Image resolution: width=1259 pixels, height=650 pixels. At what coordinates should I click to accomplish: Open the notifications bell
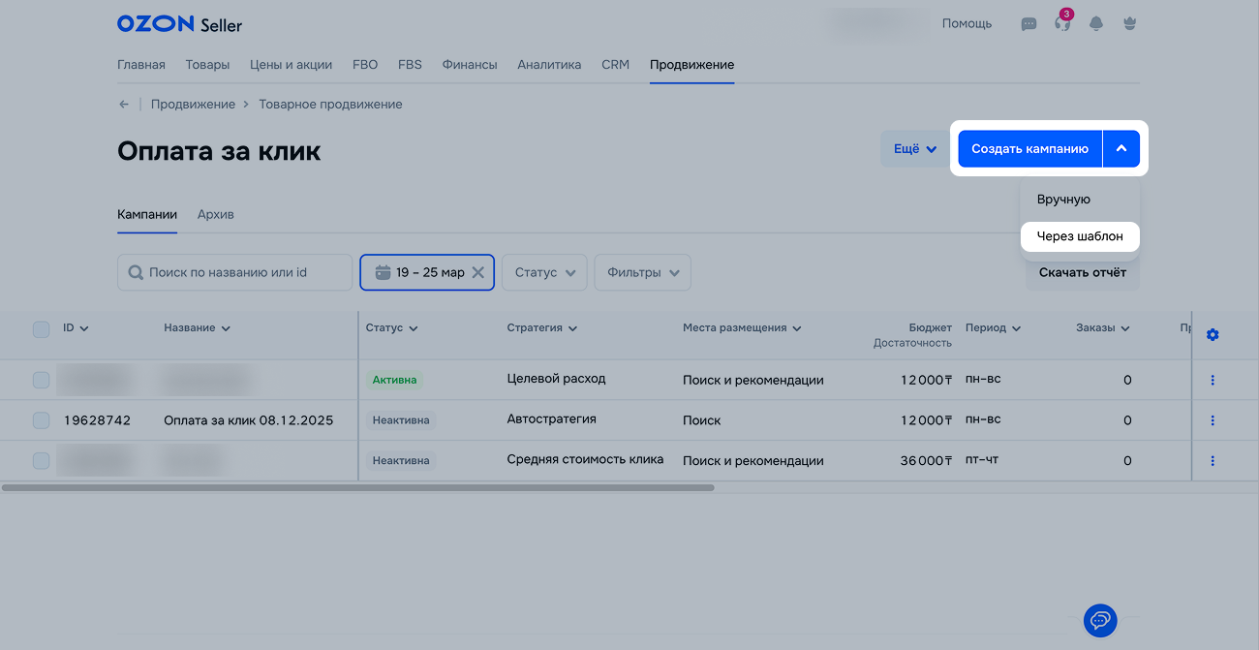pyautogui.click(x=1096, y=24)
